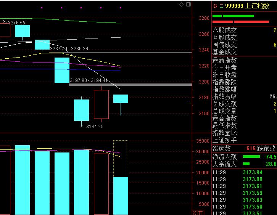Select tick entry 3173.88
Image resolution: width=277 pixels, height=215 pixels.
click(x=253, y=179)
